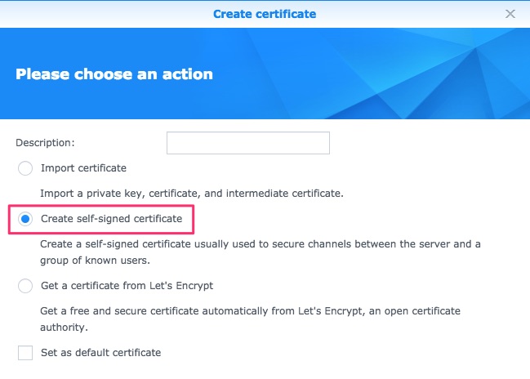Image resolution: width=530 pixels, height=379 pixels.
Task: Click the "Create certificate" dialog title
Action: pyautogui.click(x=265, y=14)
